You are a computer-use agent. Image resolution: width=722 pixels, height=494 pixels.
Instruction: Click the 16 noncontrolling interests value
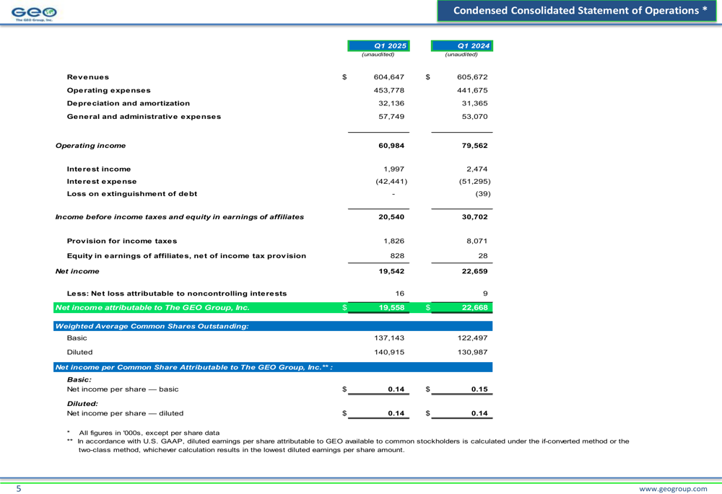click(x=400, y=294)
